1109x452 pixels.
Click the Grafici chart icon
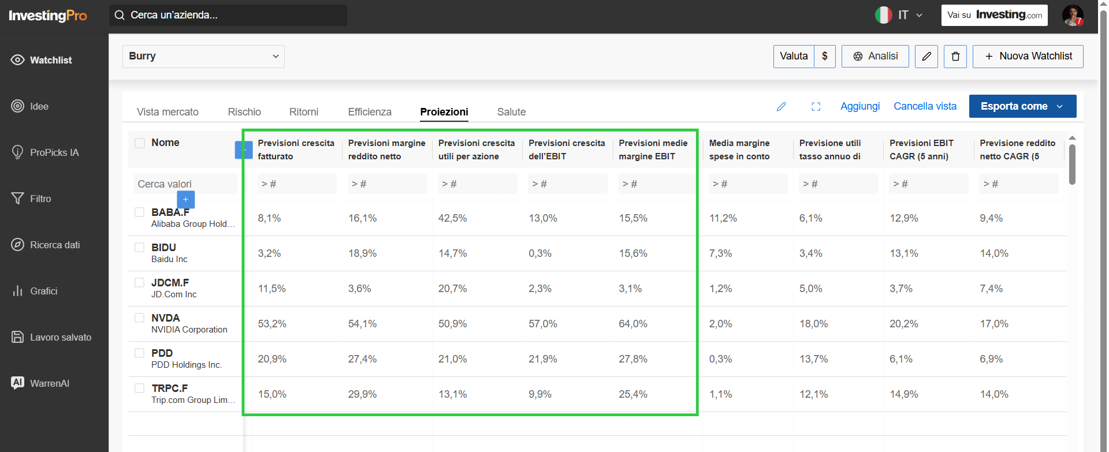17,291
